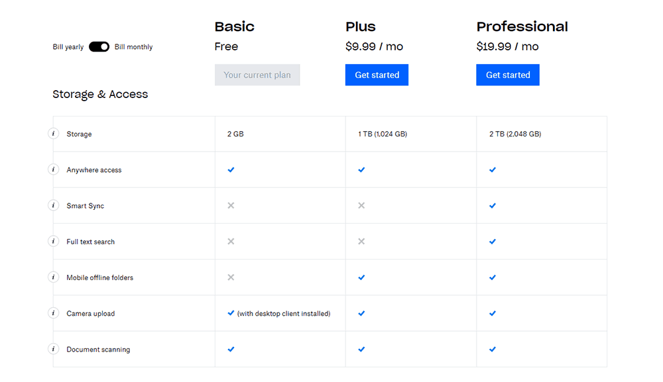Click the 'Full text search' row label
This screenshot has width=663, height=382.
(90, 242)
